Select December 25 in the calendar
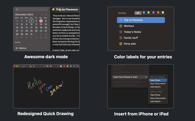This screenshot has width=195, height=121. (36, 31)
